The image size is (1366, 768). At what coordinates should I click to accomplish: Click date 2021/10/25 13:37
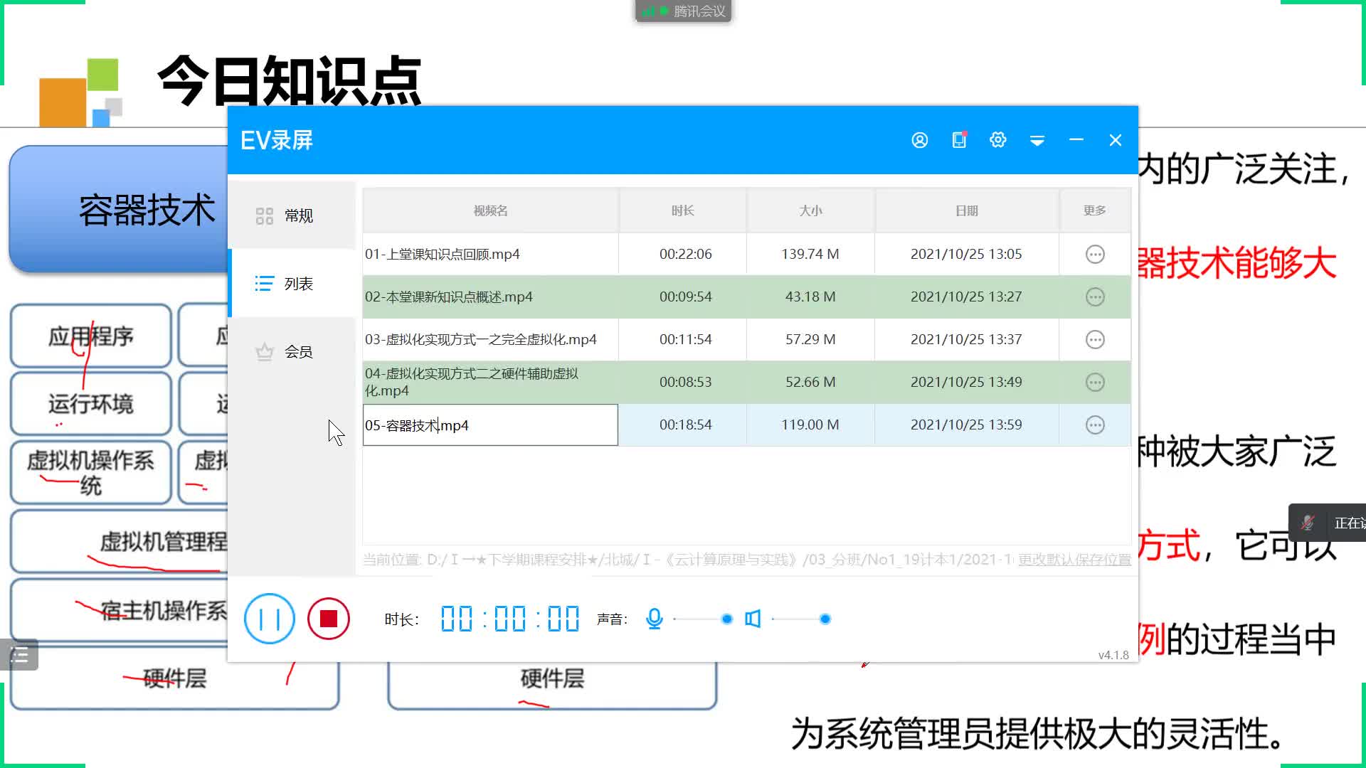pyautogui.click(x=966, y=339)
